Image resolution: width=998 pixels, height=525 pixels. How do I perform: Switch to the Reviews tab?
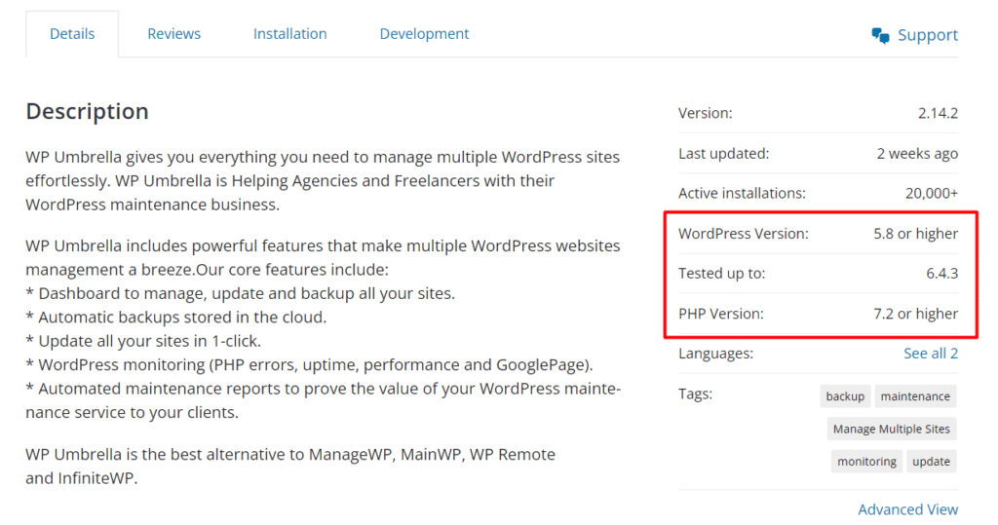coord(173,34)
